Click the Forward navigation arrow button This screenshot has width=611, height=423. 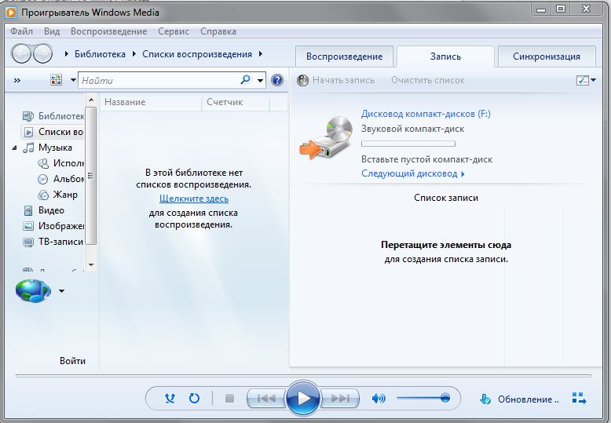tap(43, 54)
